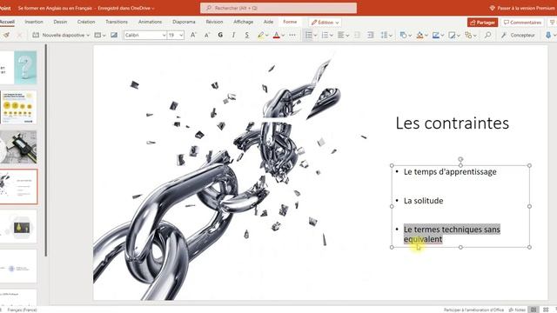This screenshot has height=313, width=557.
Task: Decrease font size with the smaller A icon
Action: click(x=207, y=35)
